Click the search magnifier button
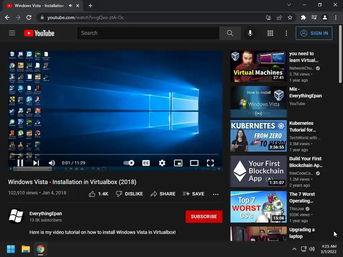The width and height of the screenshot is (343, 257). [230, 33]
